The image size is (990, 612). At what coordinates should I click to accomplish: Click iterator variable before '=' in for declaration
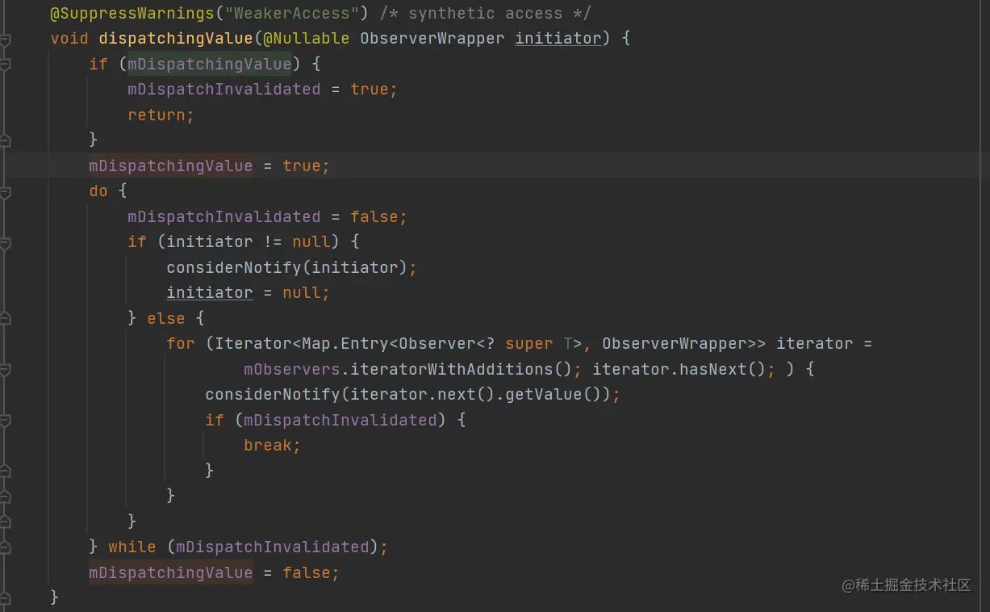pyautogui.click(x=815, y=343)
